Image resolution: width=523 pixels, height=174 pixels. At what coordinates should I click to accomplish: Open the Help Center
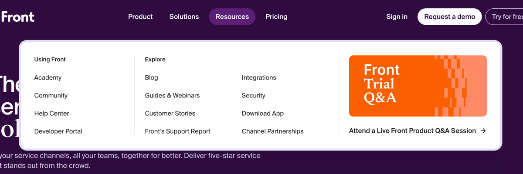click(x=52, y=114)
